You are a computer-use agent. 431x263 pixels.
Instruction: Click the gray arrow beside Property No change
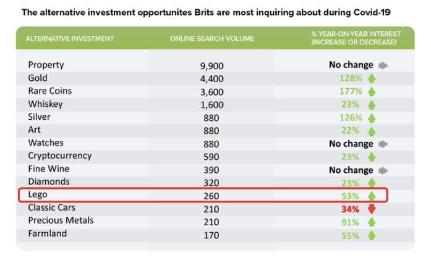383,65
